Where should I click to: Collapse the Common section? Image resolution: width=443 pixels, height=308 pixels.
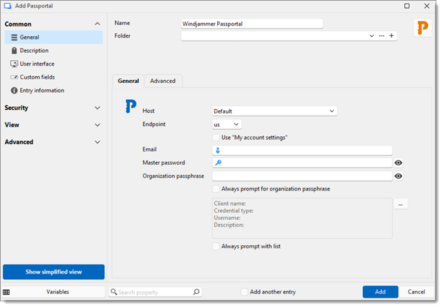click(x=97, y=24)
